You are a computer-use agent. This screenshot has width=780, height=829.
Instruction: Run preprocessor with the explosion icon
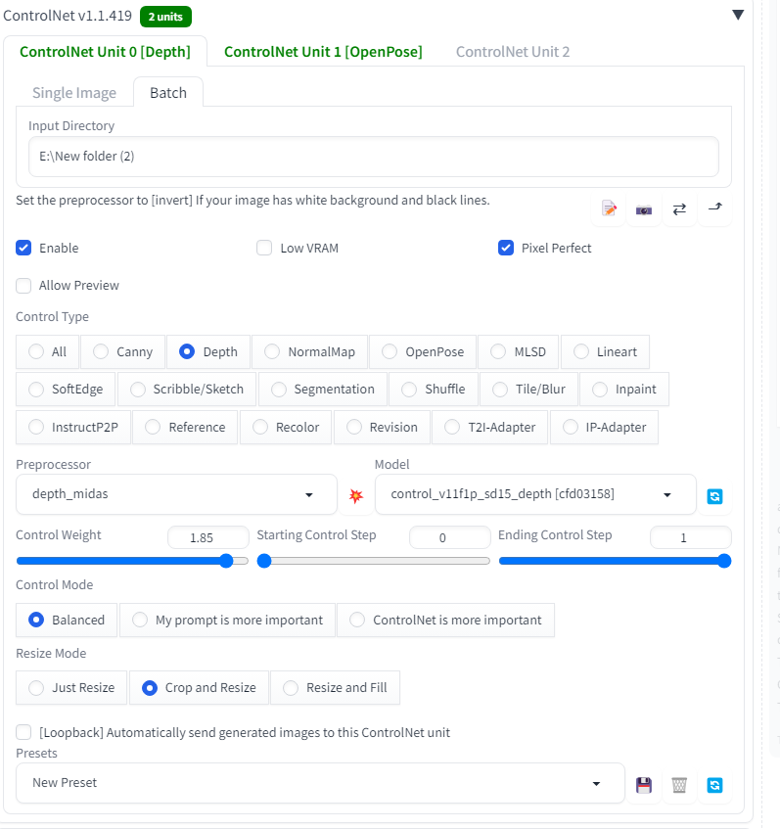pyautogui.click(x=356, y=495)
